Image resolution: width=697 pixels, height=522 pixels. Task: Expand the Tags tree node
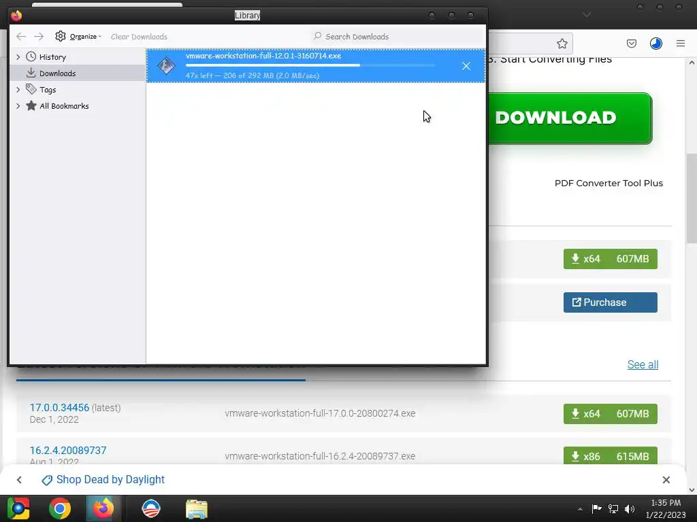tap(18, 90)
